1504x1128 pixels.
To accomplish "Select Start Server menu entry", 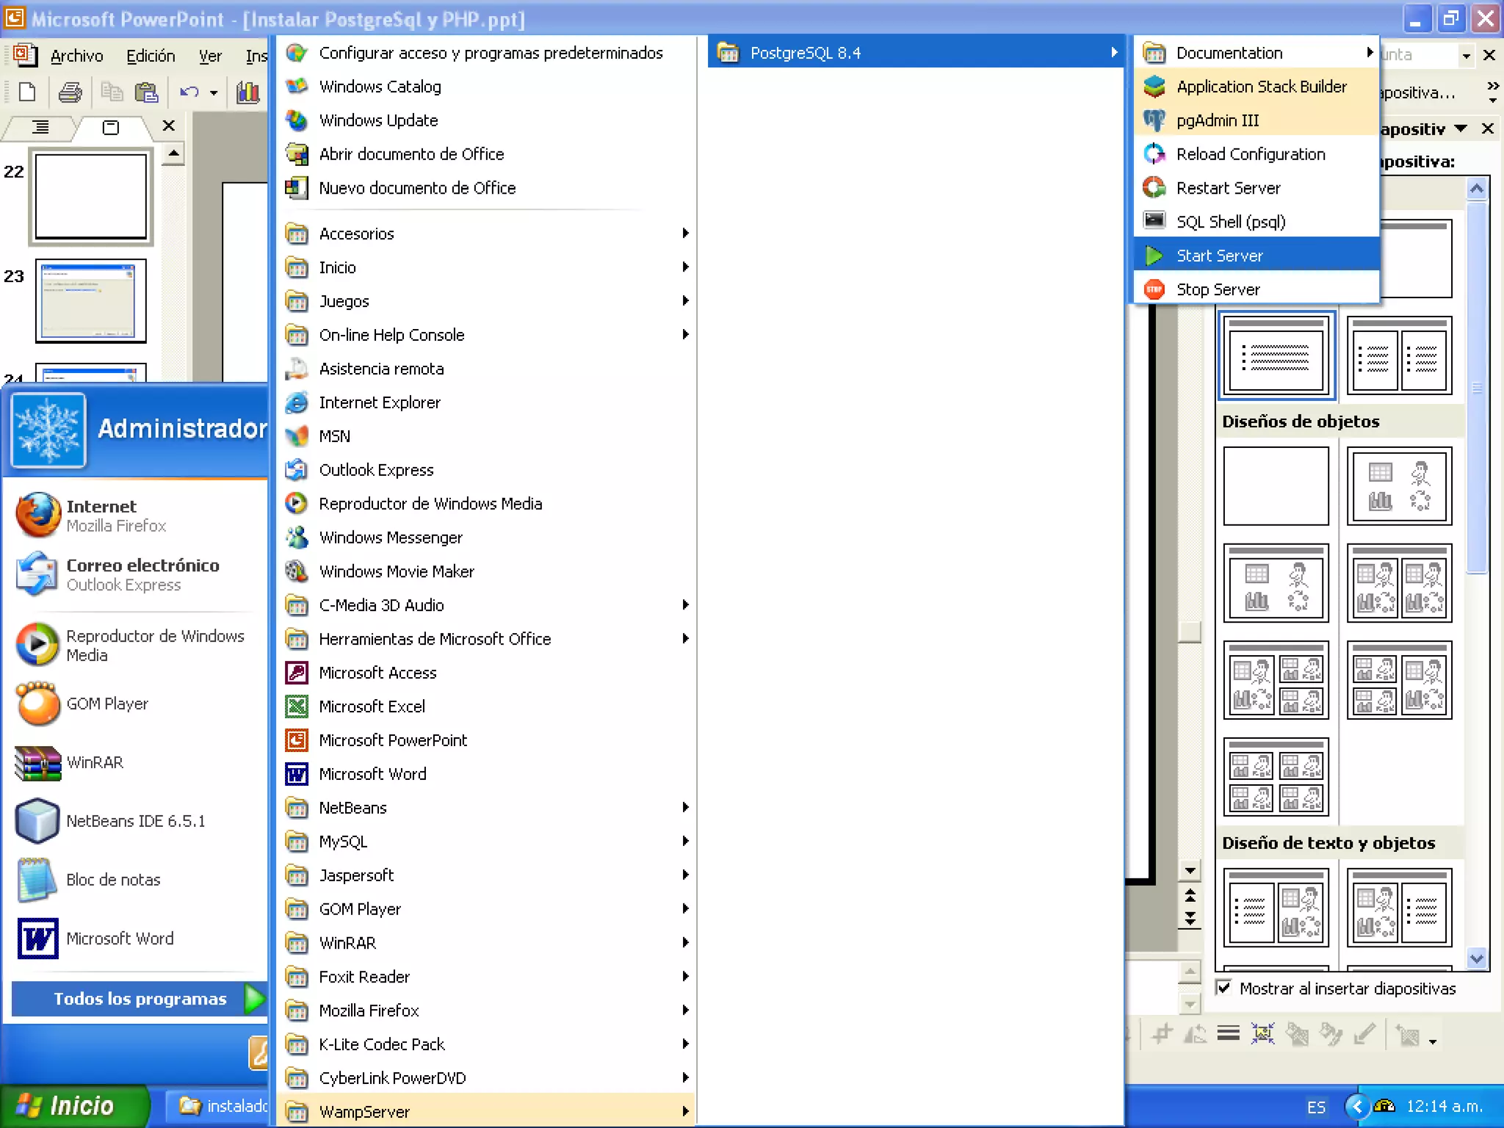I will pyautogui.click(x=1219, y=256).
